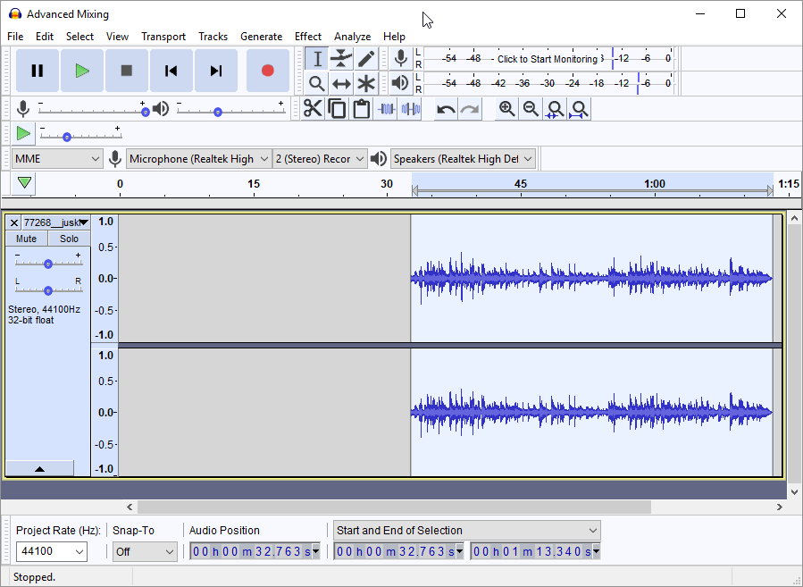Solo the 77268 audio track
Image resolution: width=803 pixels, height=587 pixels.
coord(69,239)
